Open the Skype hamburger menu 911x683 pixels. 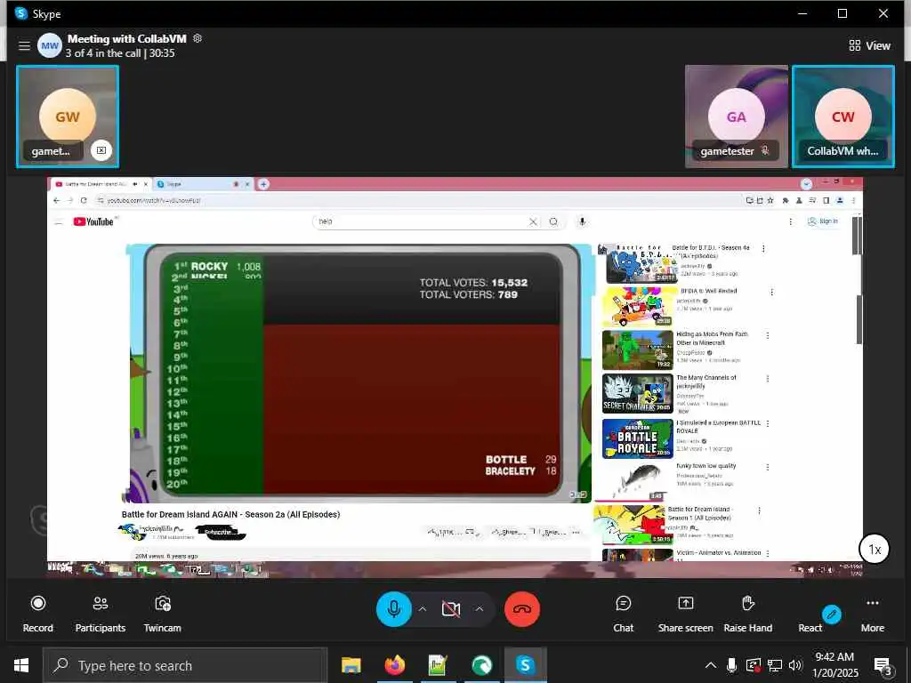coord(24,45)
